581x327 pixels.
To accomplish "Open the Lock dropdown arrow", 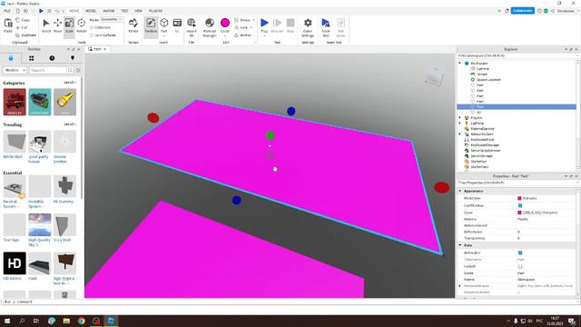I will point(251,28).
